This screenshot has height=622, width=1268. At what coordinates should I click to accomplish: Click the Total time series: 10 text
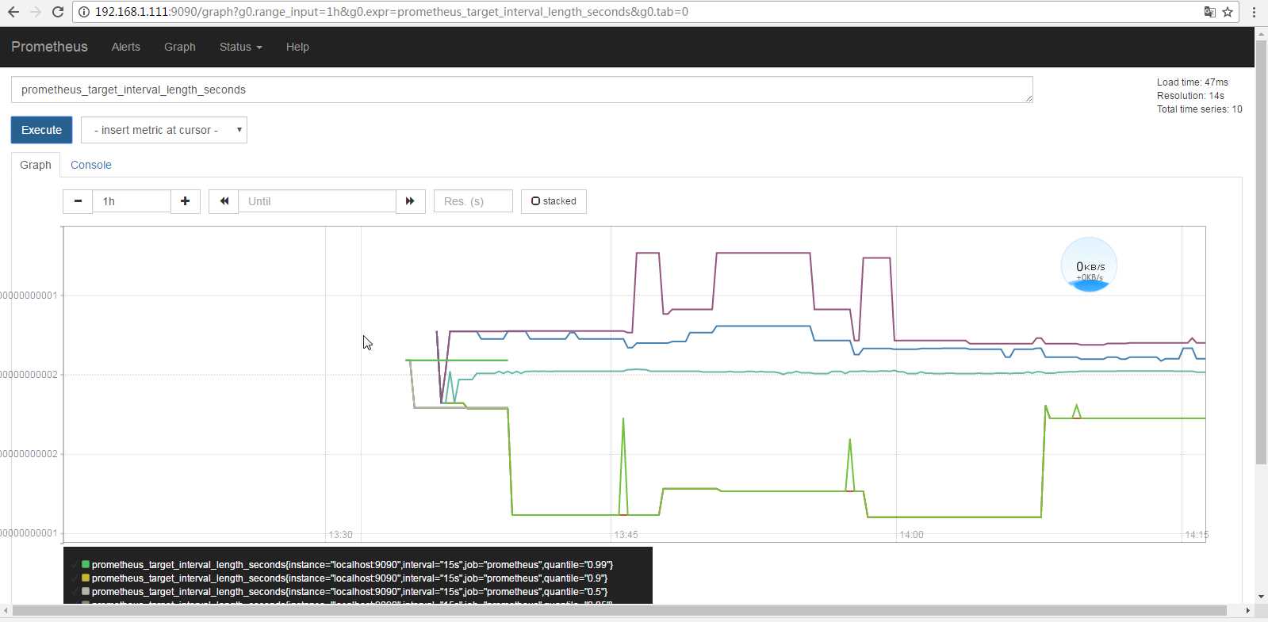1199,109
